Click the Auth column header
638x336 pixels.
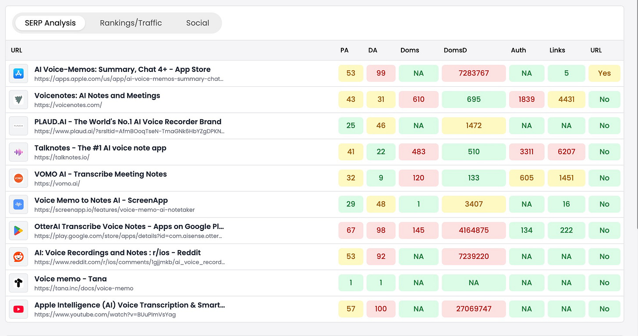pyautogui.click(x=518, y=50)
